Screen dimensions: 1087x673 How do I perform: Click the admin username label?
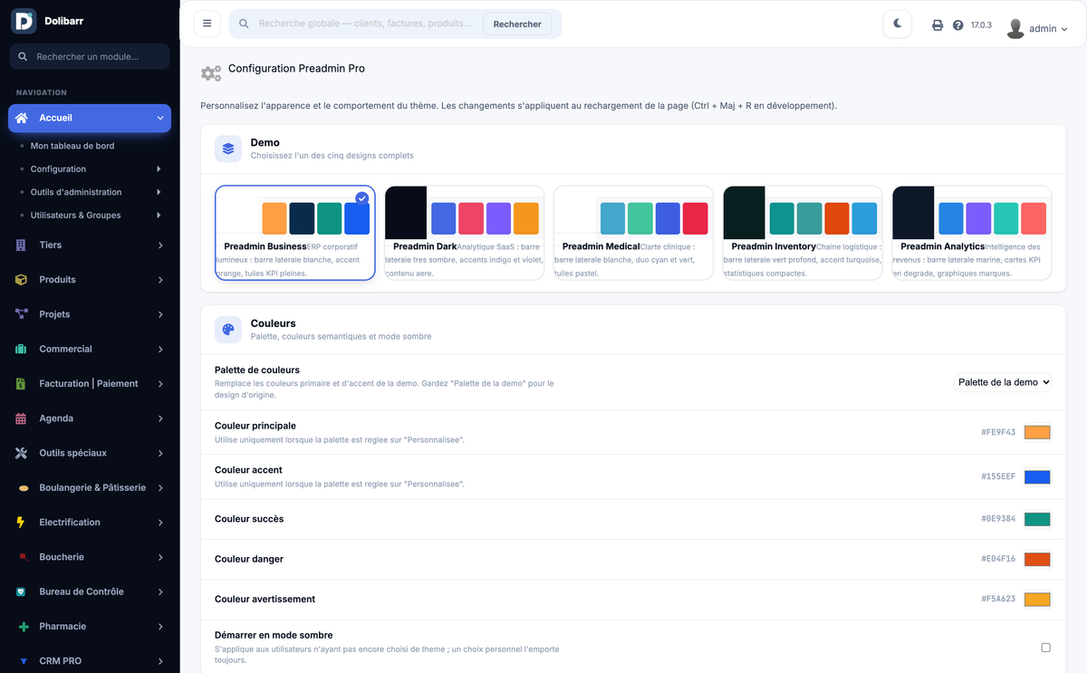pyautogui.click(x=1043, y=29)
